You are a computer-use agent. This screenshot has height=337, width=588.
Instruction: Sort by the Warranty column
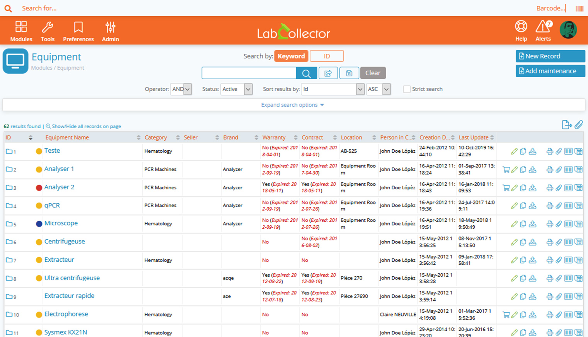274,138
